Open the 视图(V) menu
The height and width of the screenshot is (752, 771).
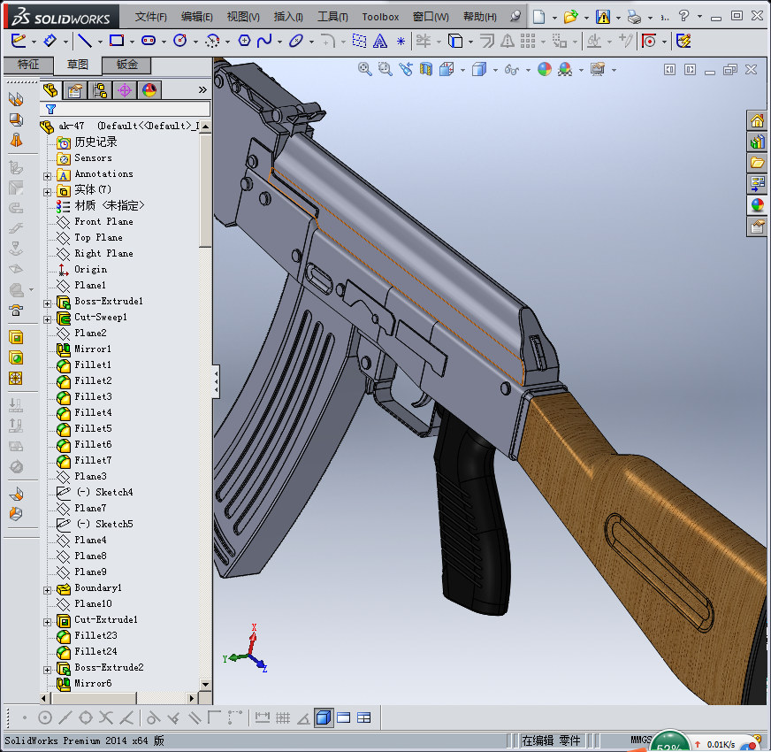[x=243, y=17]
